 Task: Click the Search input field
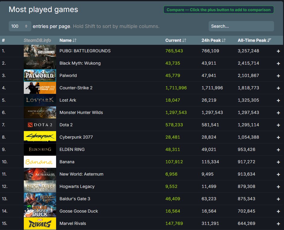(x=241, y=26)
